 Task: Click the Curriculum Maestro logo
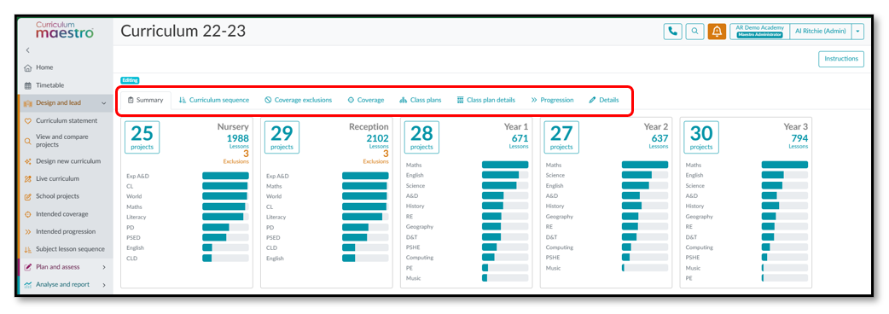coord(65,30)
